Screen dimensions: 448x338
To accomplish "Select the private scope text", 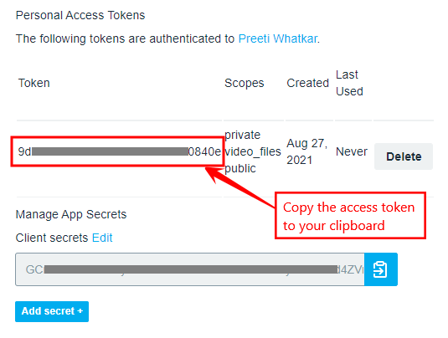I will pos(243,135).
